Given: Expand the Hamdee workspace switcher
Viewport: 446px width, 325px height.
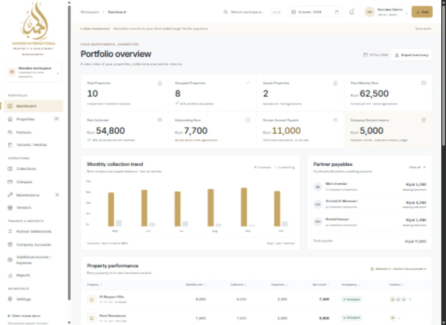Looking at the screenshot, I should click(x=33, y=72).
